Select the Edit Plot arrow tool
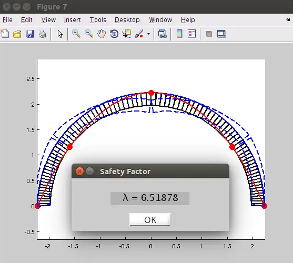 (x=60, y=34)
